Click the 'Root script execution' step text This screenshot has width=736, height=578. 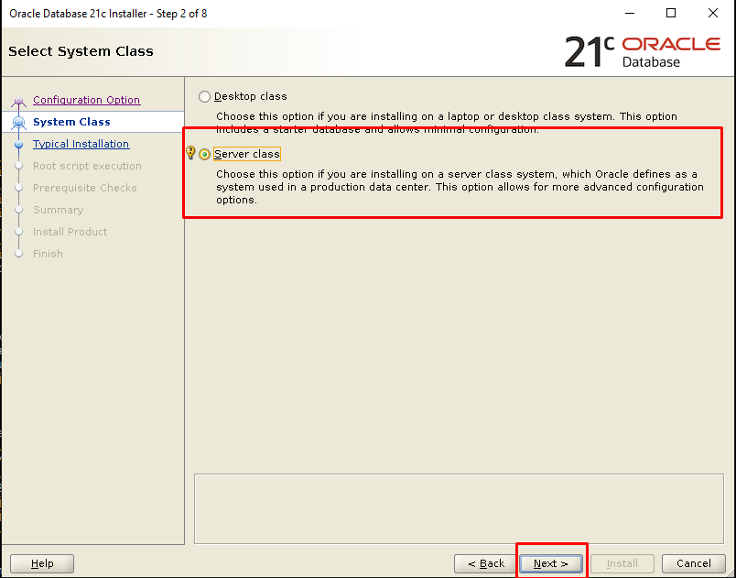click(x=87, y=166)
